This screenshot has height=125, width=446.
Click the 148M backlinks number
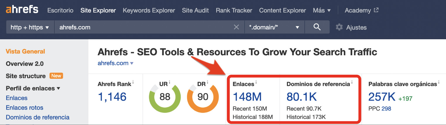[x=247, y=97]
